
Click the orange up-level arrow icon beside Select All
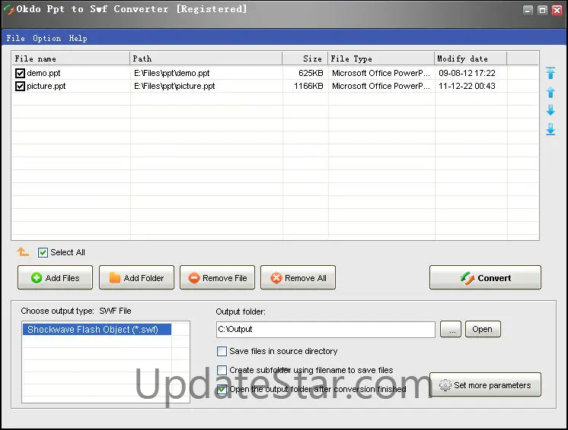point(23,252)
